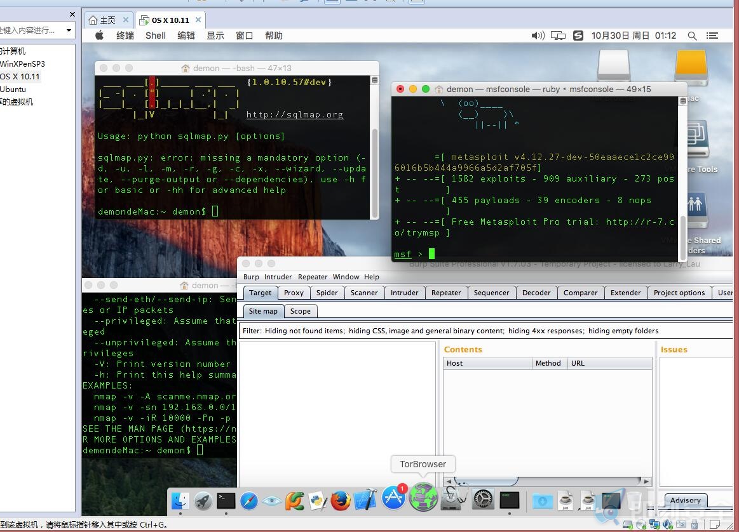Switch to the Decoder tab
The image size is (739, 532).
tap(536, 293)
